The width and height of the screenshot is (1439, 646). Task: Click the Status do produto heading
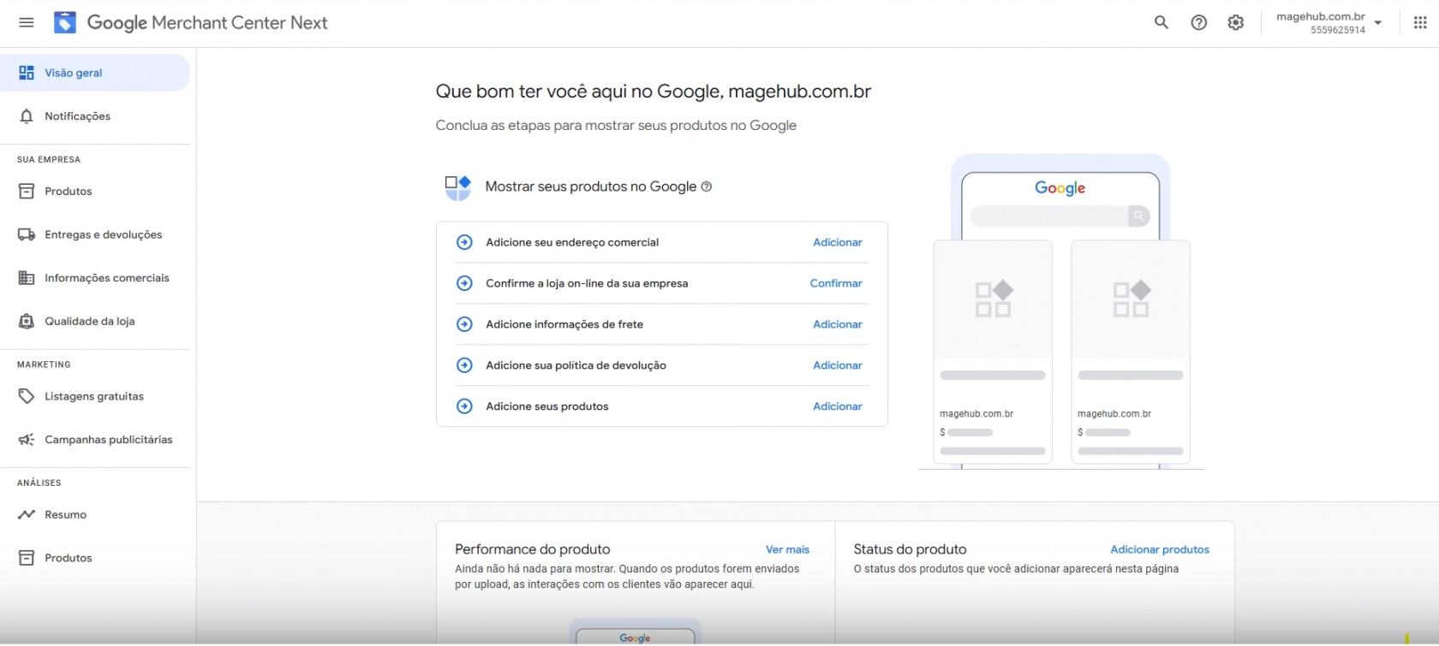910,549
